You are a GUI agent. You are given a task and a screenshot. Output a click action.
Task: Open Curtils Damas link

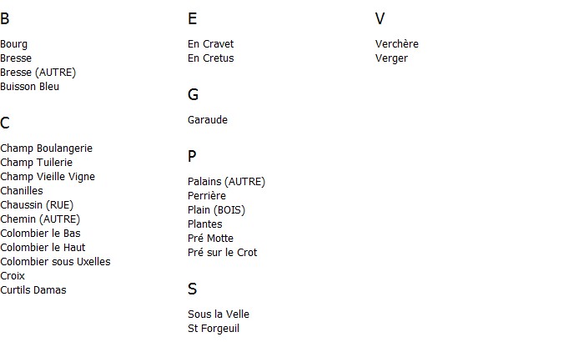point(33,290)
